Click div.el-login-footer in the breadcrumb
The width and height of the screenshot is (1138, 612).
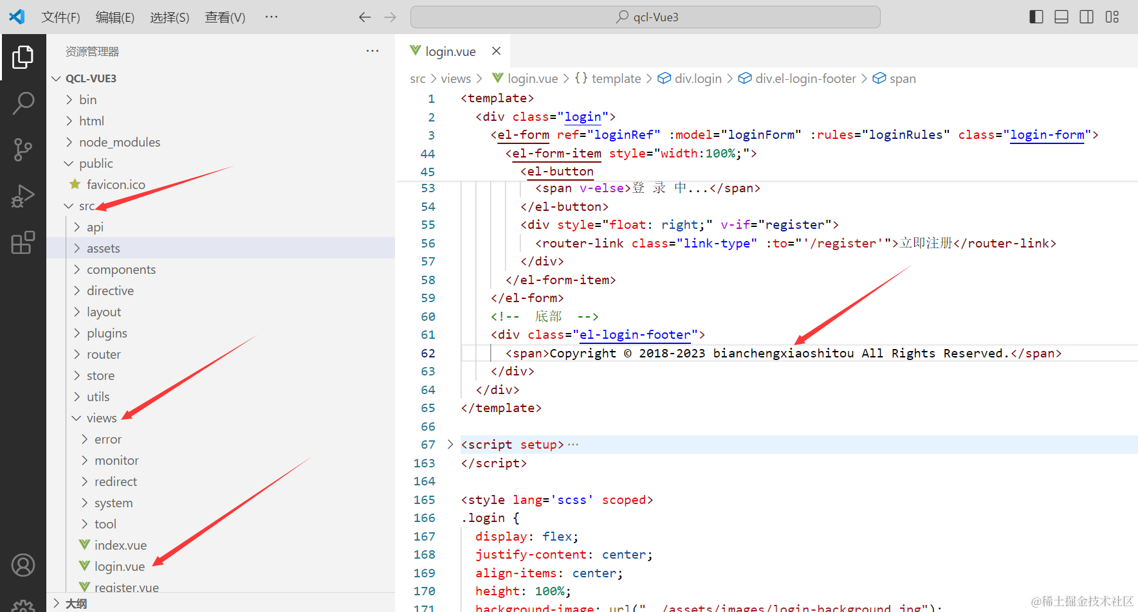click(x=805, y=78)
